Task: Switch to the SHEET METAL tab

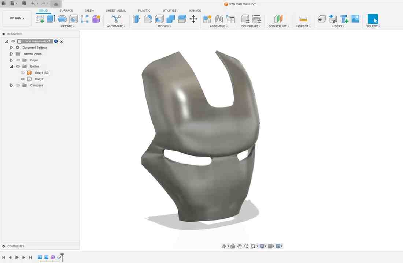Action: pos(116,11)
